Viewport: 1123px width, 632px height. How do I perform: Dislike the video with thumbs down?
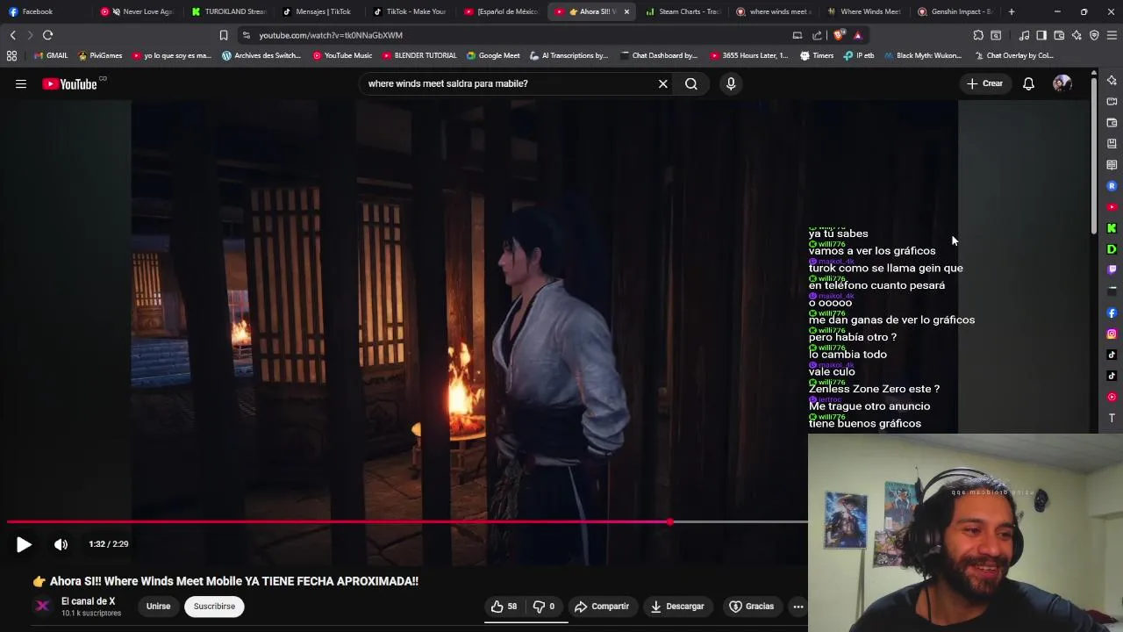click(544, 607)
